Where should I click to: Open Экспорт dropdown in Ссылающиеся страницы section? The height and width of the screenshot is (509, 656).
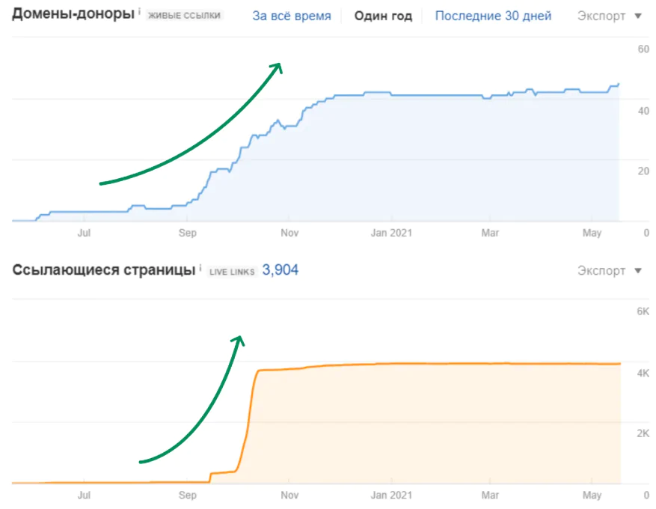(x=610, y=270)
